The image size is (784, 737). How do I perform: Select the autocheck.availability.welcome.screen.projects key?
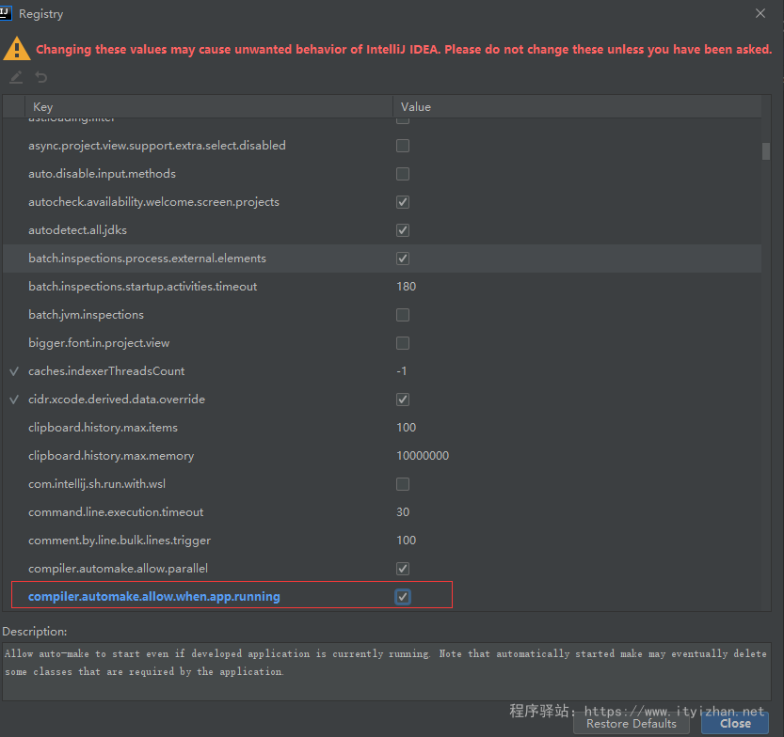coord(154,202)
